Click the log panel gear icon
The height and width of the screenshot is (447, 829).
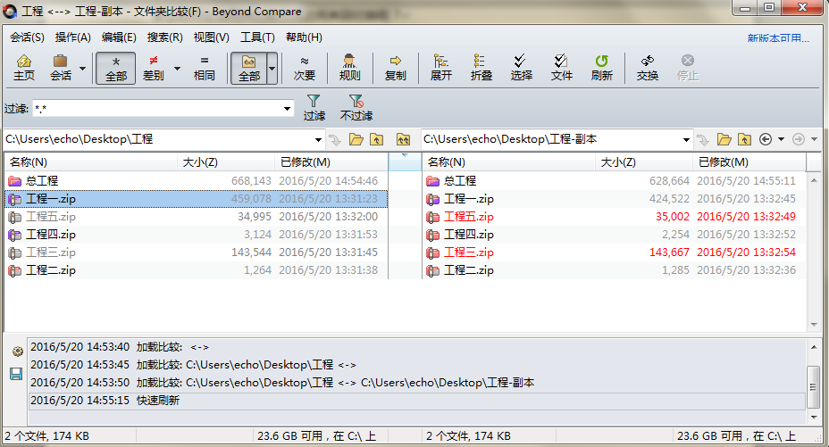tap(17, 352)
